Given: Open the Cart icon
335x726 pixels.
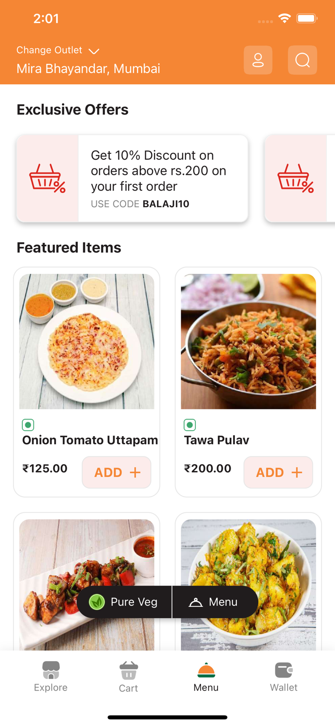Looking at the screenshot, I should coord(128,671).
